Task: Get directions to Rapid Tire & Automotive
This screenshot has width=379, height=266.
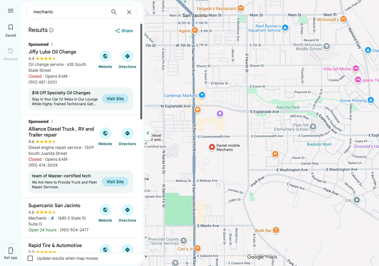Action: pos(127,249)
